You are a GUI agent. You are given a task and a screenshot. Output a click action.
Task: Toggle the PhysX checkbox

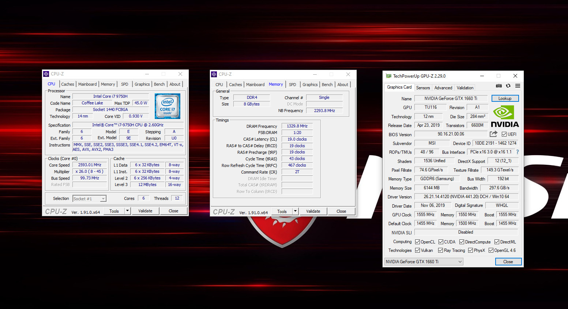pos(471,250)
